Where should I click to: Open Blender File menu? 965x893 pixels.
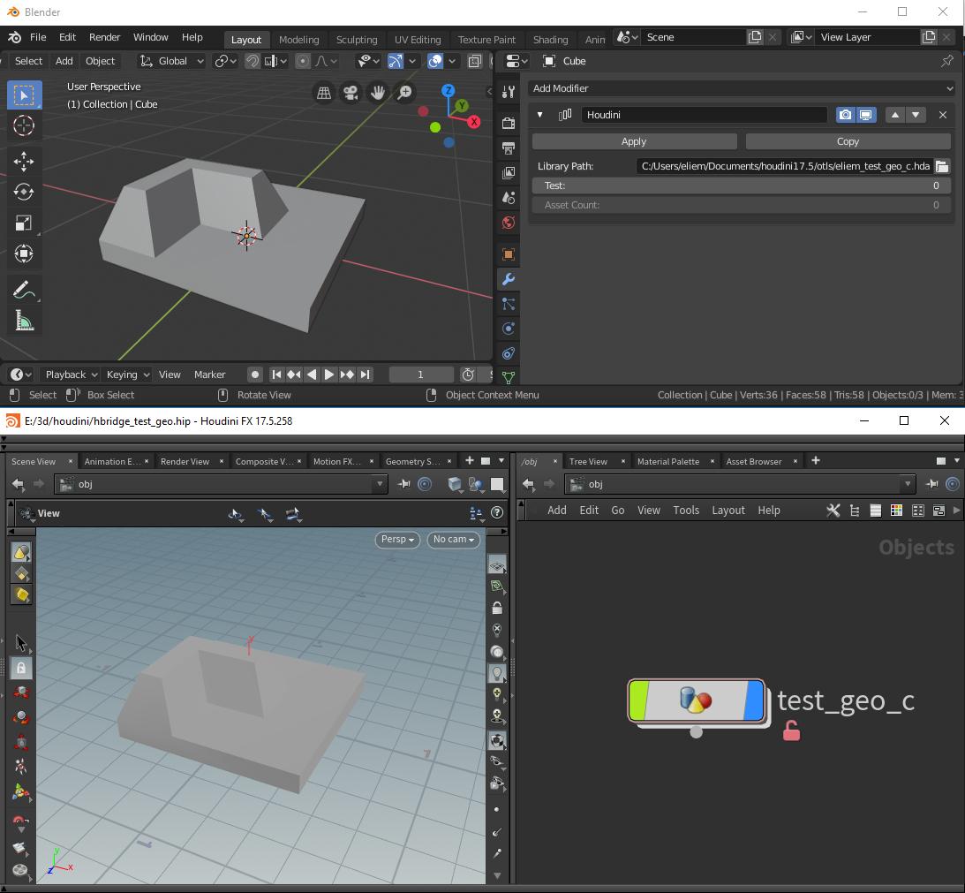tap(38, 37)
